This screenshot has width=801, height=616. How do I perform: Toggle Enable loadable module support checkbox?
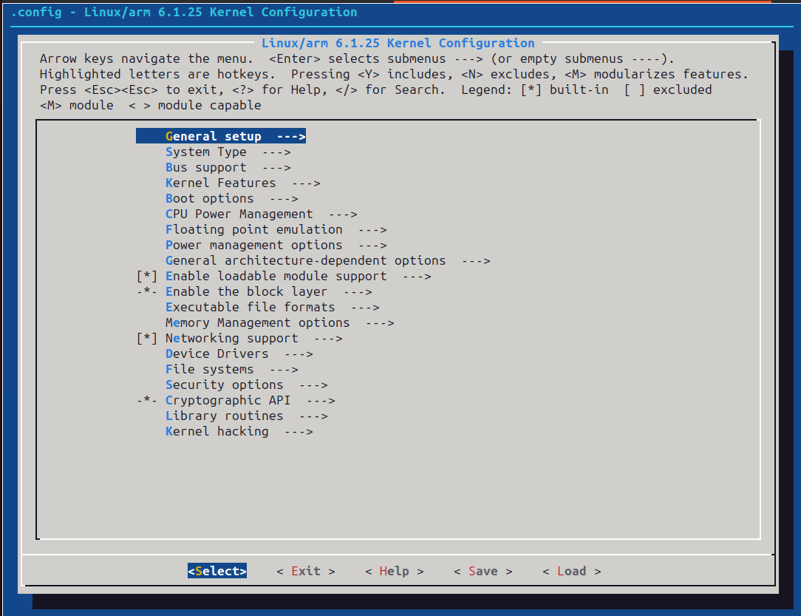(x=146, y=276)
